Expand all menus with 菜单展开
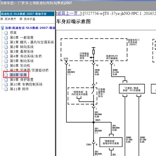The width and height of the screenshot is (156, 156). click(10, 19)
